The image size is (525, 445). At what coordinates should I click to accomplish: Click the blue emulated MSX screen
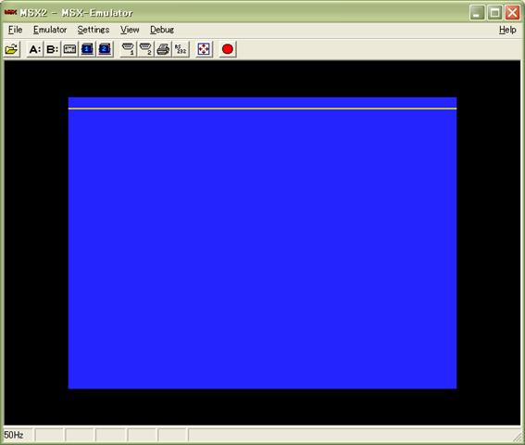click(x=263, y=243)
